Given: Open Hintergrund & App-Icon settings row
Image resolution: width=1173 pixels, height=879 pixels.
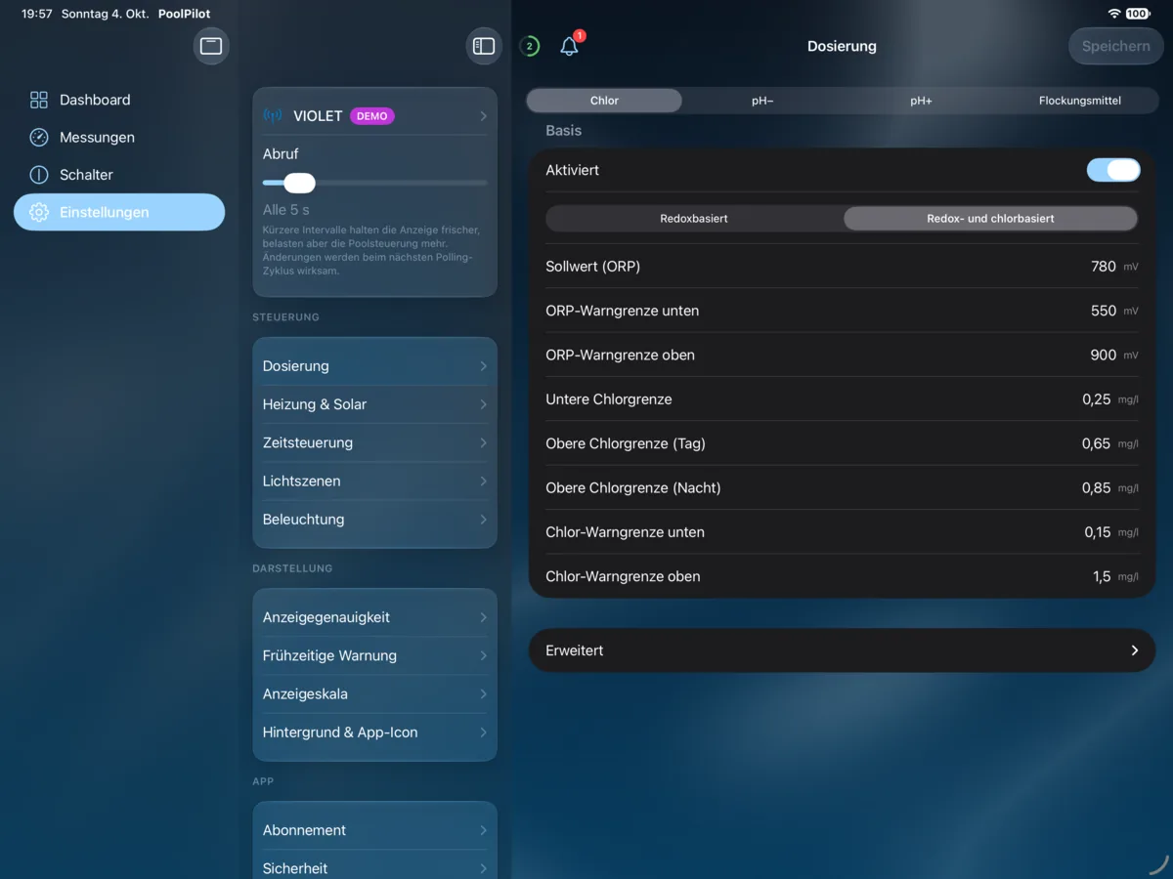Looking at the screenshot, I should click(374, 732).
